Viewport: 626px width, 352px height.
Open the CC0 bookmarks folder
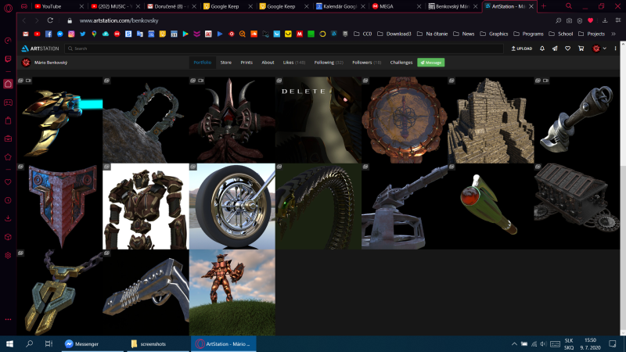362,34
